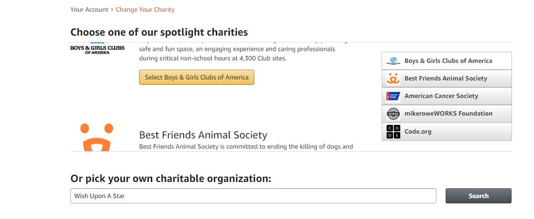Choose American Cancer Society in list
The width and height of the screenshot is (534, 219).
(x=447, y=96)
